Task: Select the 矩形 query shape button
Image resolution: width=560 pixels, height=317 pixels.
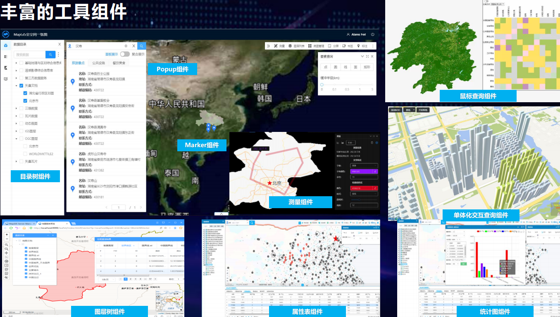Action: 367,67
